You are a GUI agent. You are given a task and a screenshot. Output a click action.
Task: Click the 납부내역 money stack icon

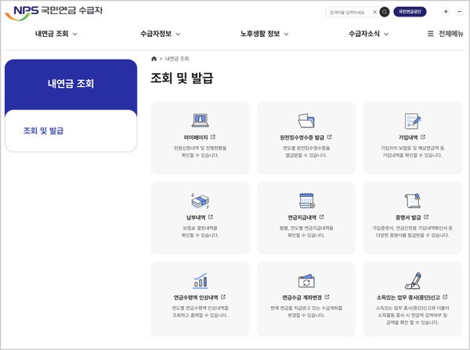tap(201, 201)
